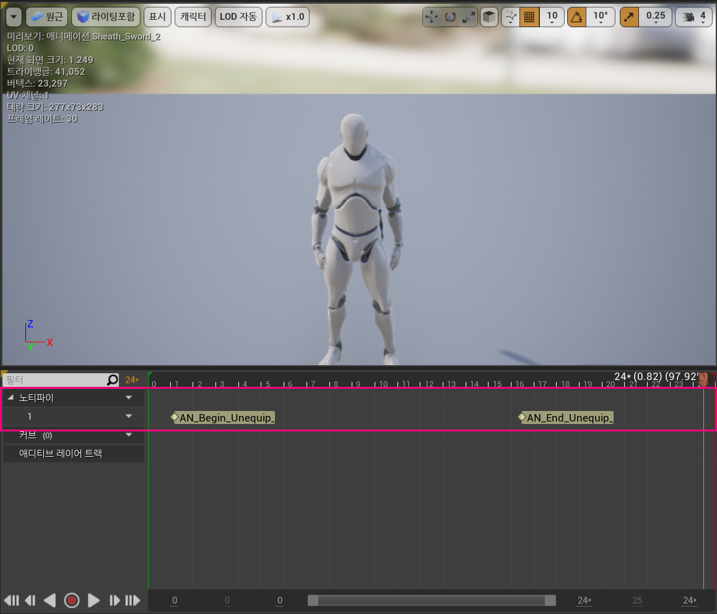Jump to the start of animation

(12, 600)
